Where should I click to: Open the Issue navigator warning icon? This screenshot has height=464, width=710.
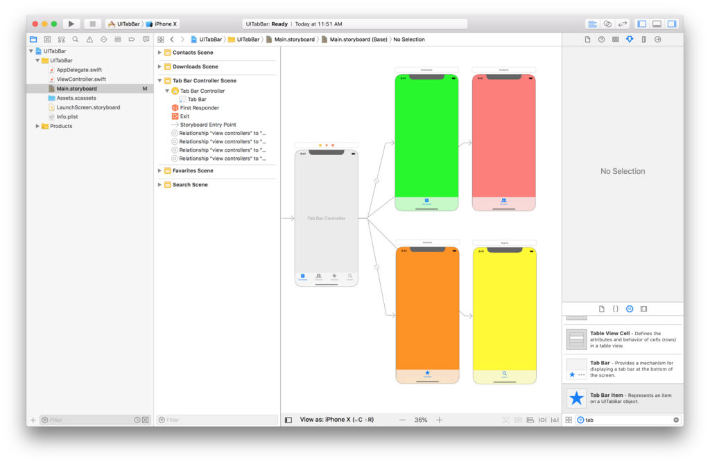(89, 39)
